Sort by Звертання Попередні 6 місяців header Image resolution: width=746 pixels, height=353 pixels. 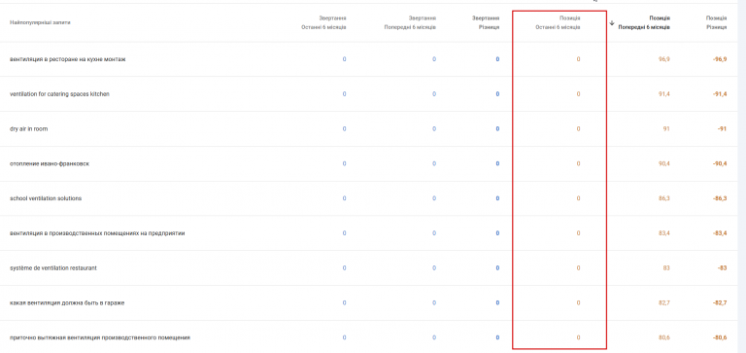[410, 22]
